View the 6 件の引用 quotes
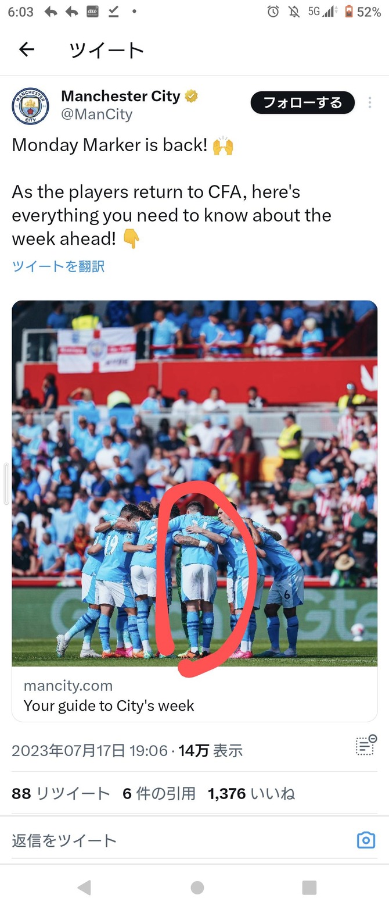The height and width of the screenshot is (909, 389). (x=159, y=793)
